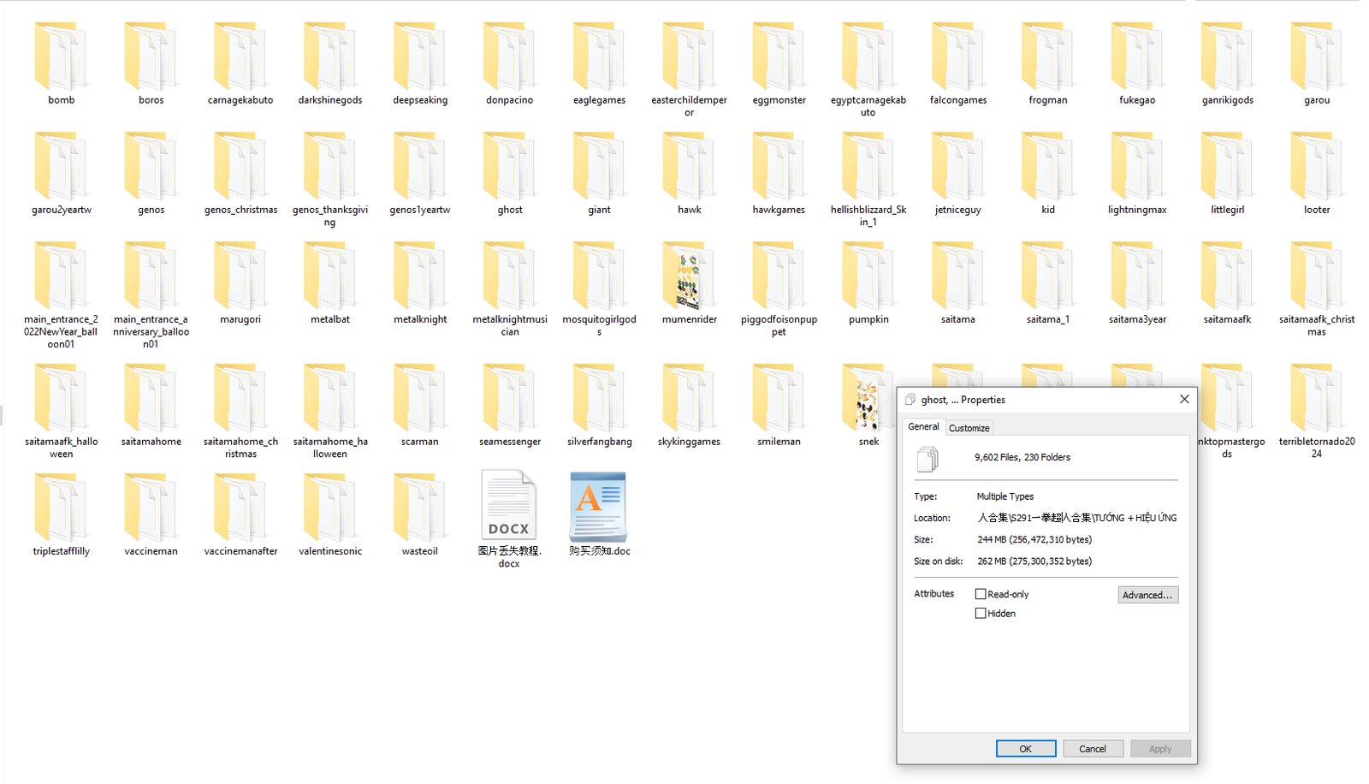The height and width of the screenshot is (784, 1369).
Task: Cancel the Properties dialog
Action: (1092, 749)
